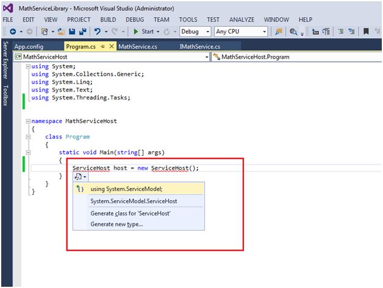The width and height of the screenshot is (383, 288).
Task: Collapse the Main method block
Action: [28, 153]
